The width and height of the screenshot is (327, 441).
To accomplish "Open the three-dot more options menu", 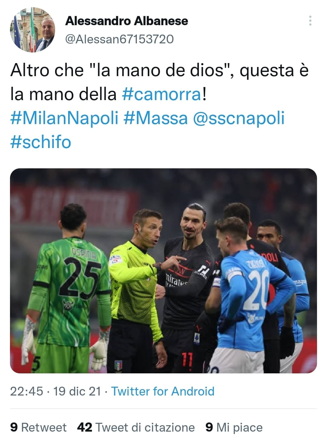I will pyautogui.click(x=310, y=21).
